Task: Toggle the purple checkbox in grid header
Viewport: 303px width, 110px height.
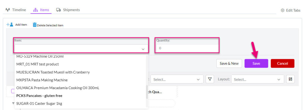Action: [13, 91]
